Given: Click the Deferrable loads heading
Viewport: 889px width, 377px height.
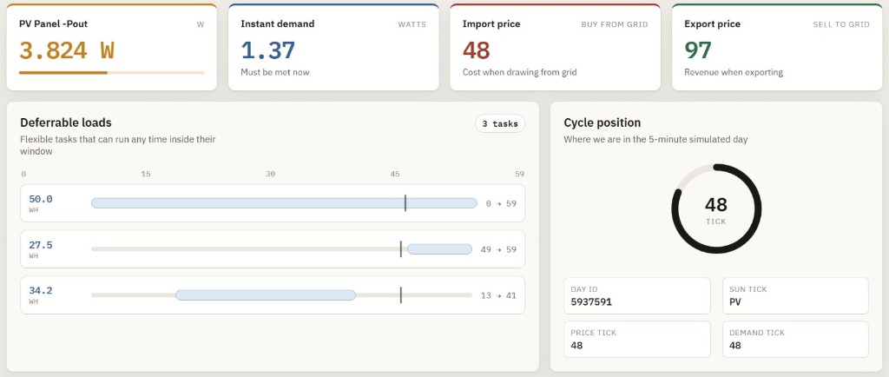Looking at the screenshot, I should click(66, 122).
